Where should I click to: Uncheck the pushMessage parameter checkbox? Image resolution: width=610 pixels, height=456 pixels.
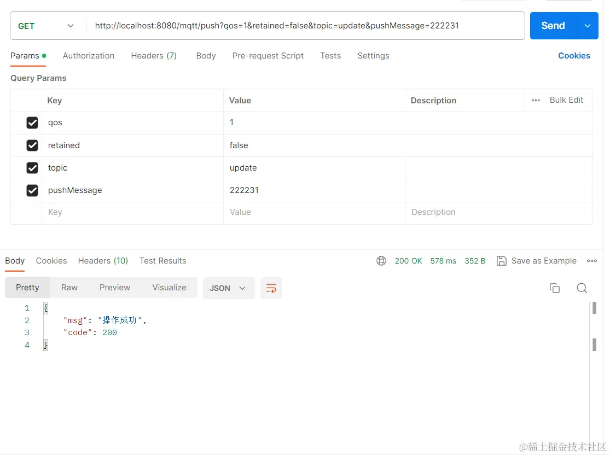(32, 190)
